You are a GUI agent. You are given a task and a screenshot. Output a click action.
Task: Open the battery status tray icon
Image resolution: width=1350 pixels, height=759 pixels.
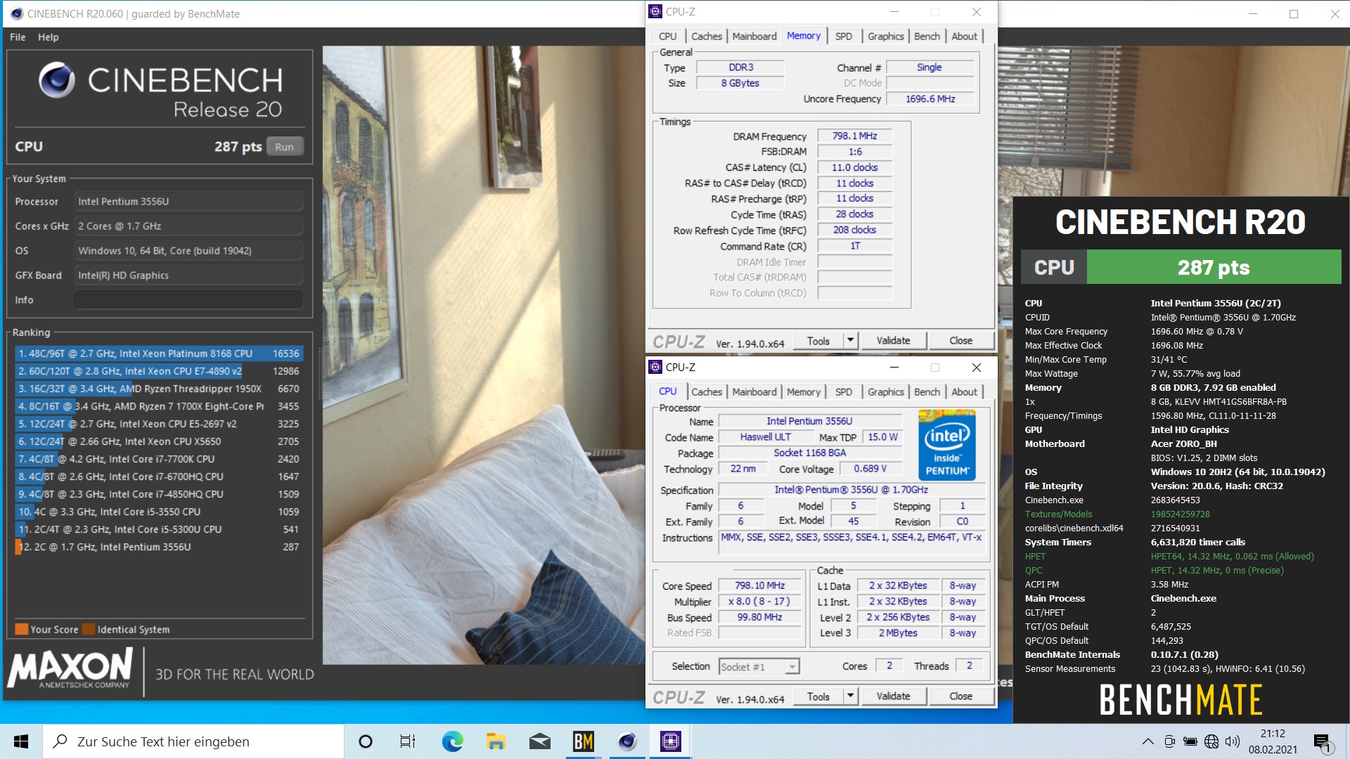click(1190, 741)
